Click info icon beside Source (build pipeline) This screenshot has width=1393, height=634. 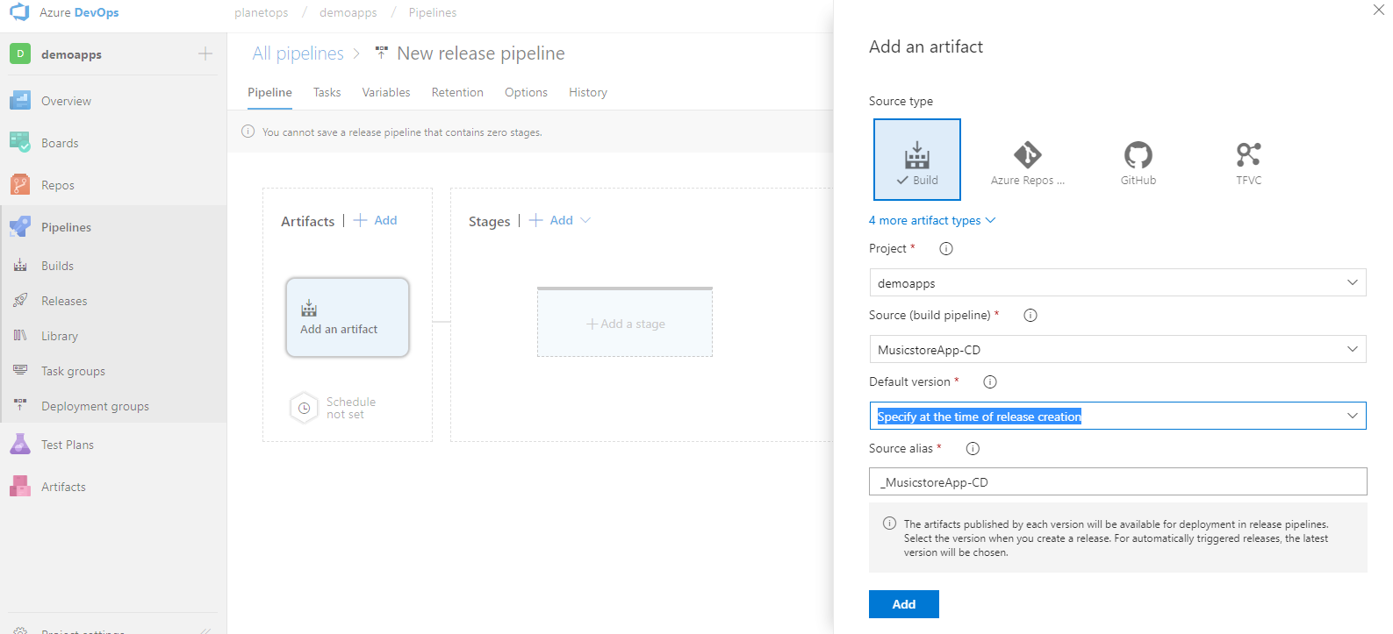click(x=1030, y=316)
